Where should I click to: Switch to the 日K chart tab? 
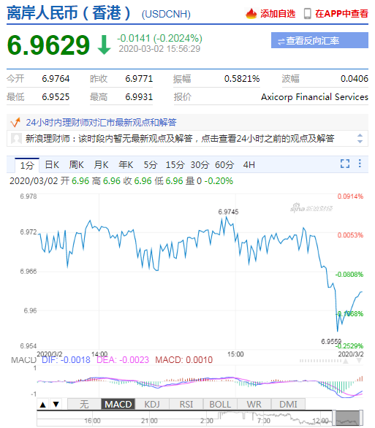point(52,165)
